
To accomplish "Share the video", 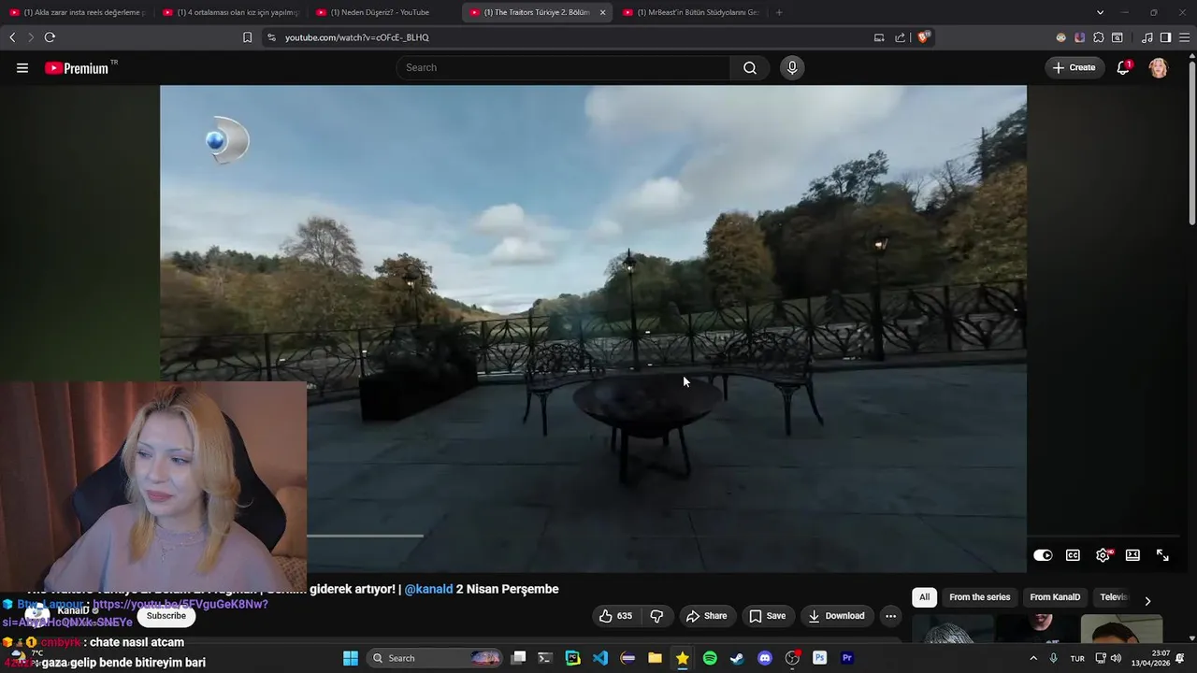I will 706,616.
